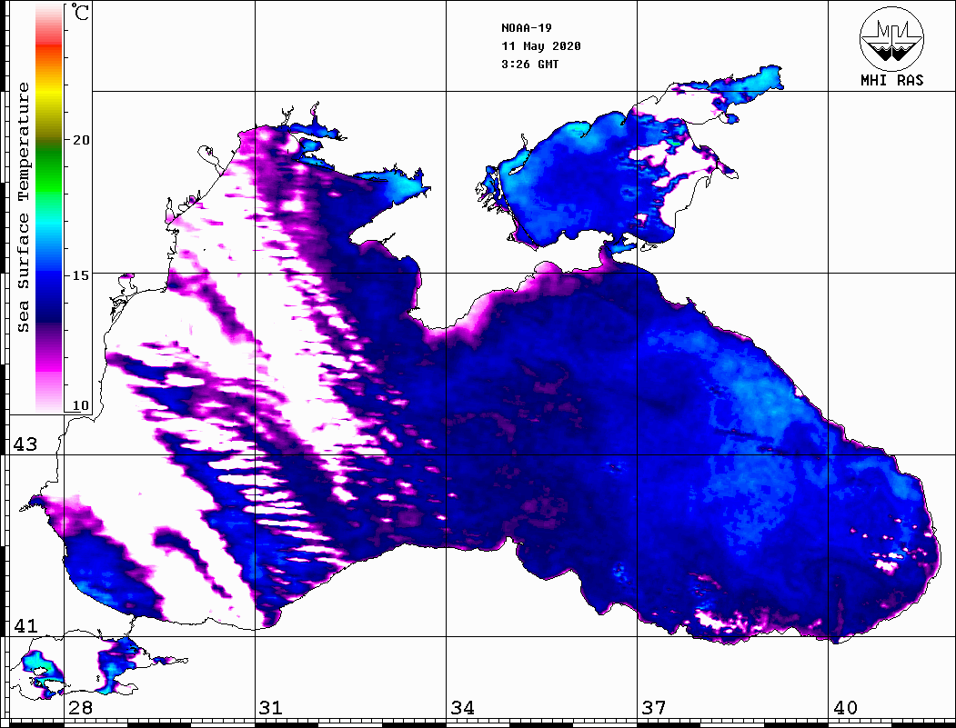Click the 20 mark on the temperature scale

[82, 140]
